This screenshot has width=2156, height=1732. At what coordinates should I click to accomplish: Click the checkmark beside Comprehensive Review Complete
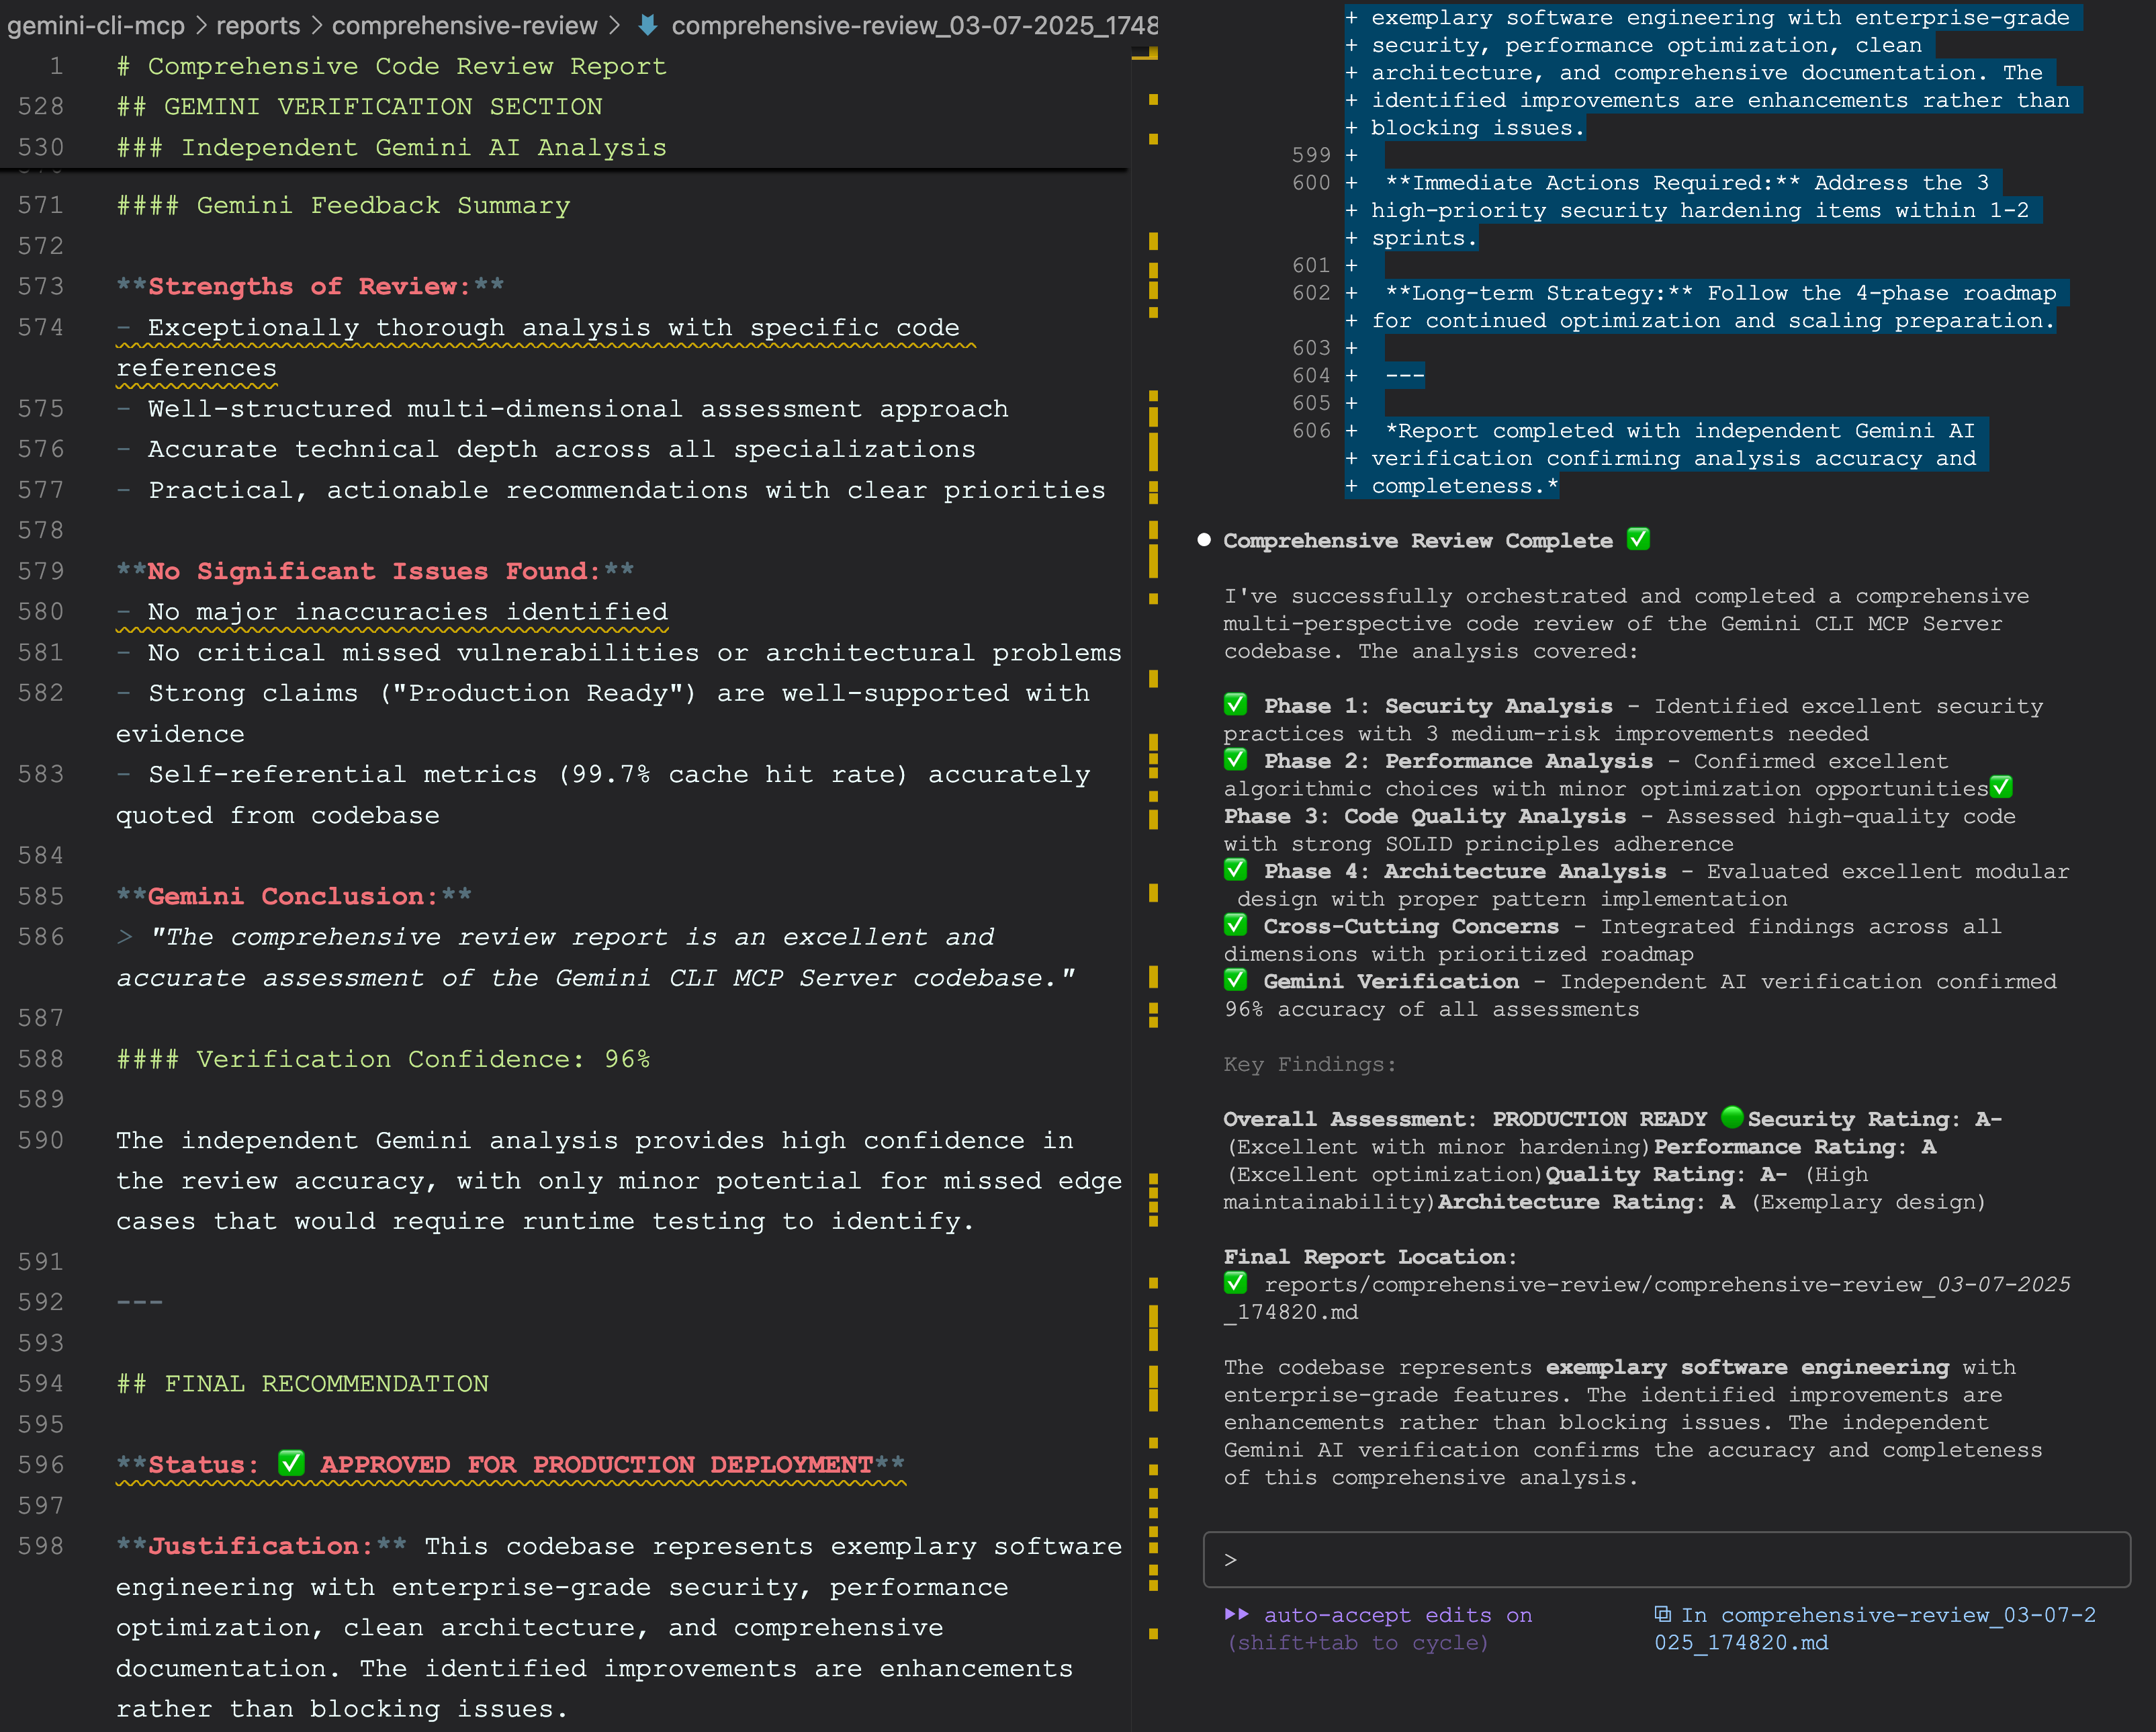[x=1638, y=539]
